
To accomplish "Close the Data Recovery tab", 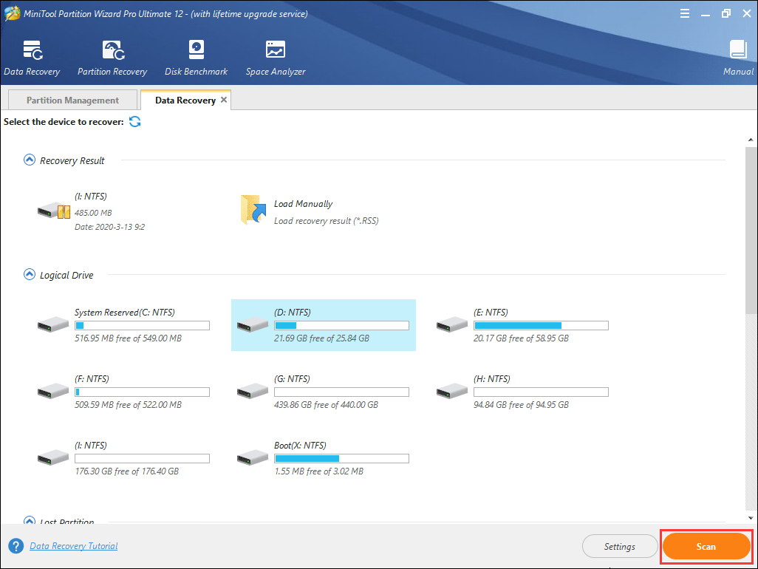I will (x=224, y=99).
